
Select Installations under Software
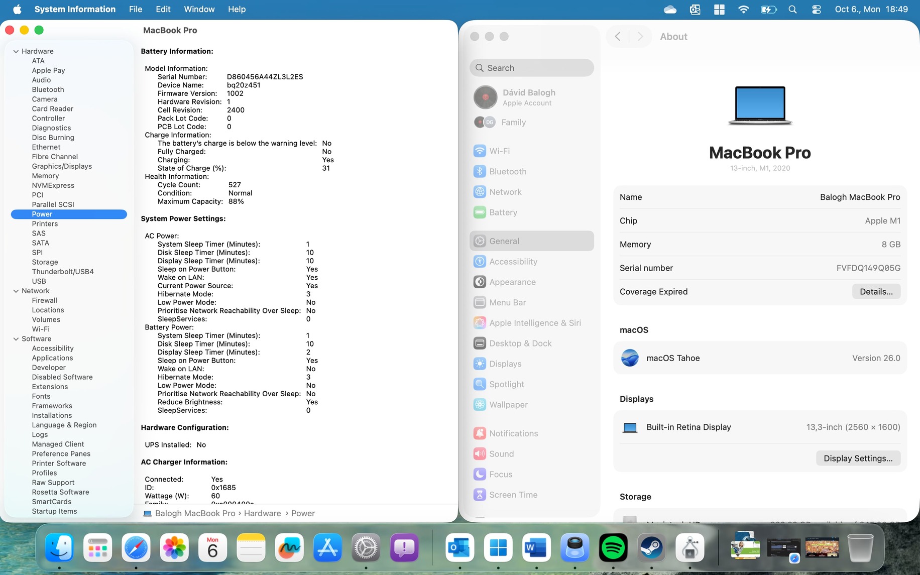coord(52,416)
